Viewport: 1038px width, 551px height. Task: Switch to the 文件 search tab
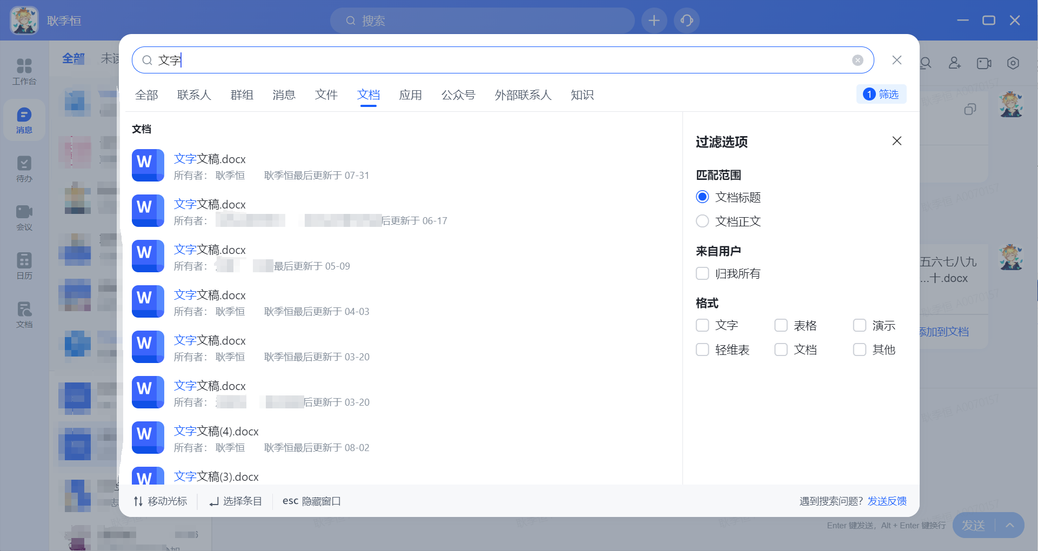(326, 95)
